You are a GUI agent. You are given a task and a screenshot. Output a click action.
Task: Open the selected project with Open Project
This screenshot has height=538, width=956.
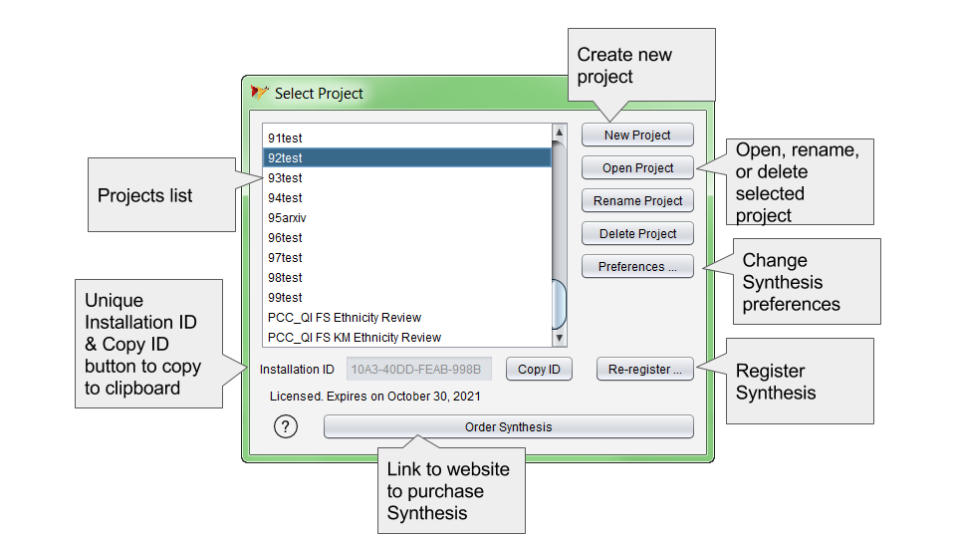pyautogui.click(x=637, y=168)
